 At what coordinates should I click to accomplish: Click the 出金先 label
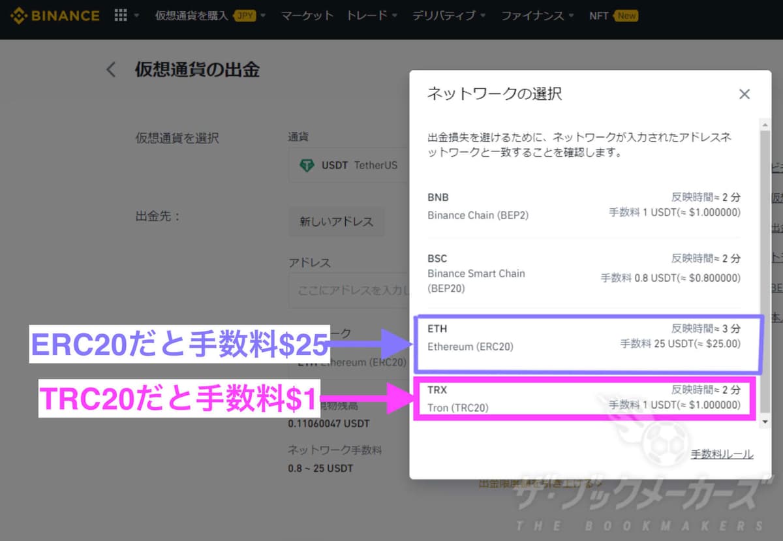(157, 216)
